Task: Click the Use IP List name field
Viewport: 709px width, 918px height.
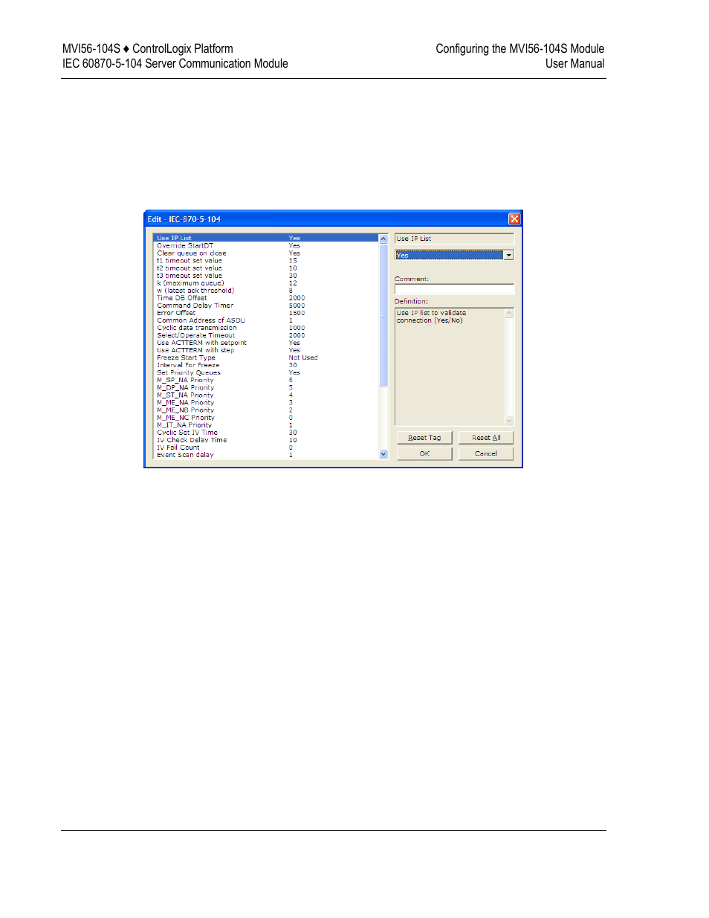Action: point(454,239)
